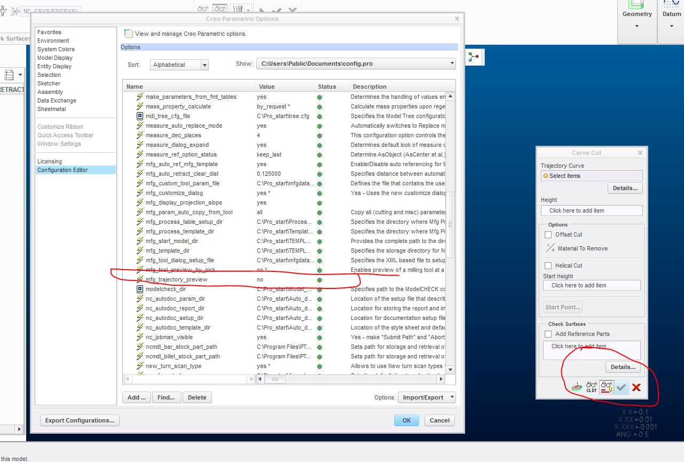Click scroll-down arrow of options table

pos(451,369)
